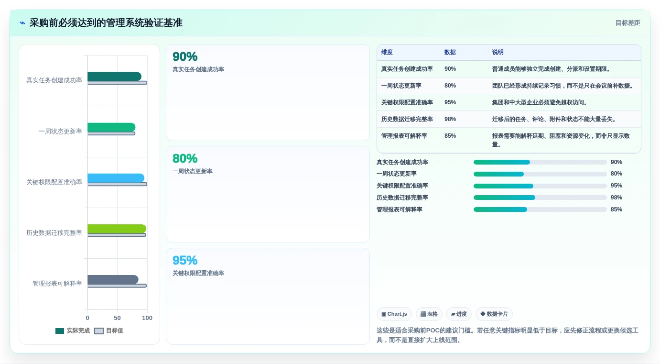Click the description starting '团队已经形成持续记录习惯'
This screenshot has width=660, height=364.
point(563,86)
